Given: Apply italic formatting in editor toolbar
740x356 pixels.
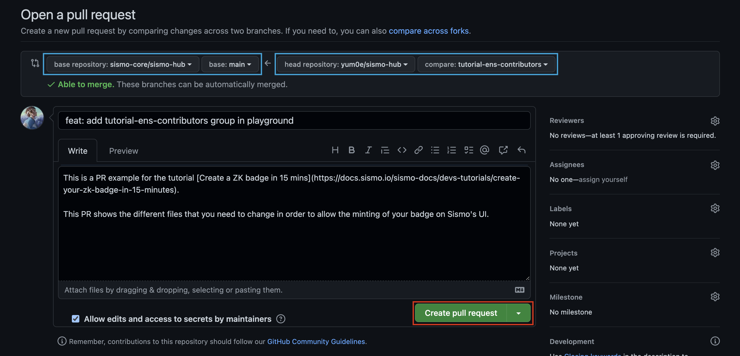Looking at the screenshot, I should pyautogui.click(x=368, y=150).
